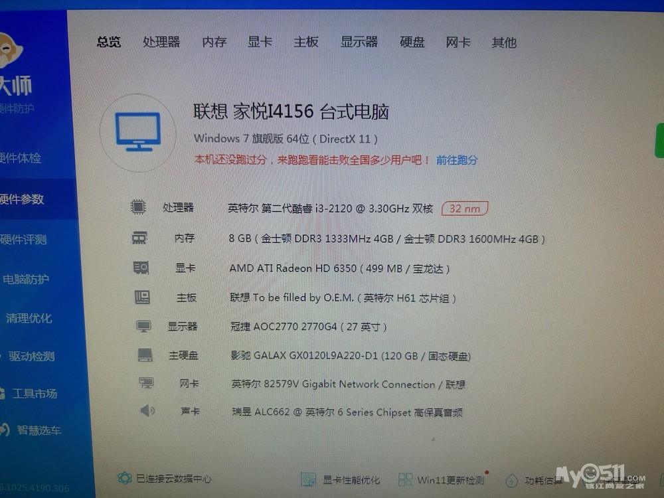This screenshot has width=664, height=498.
Task: Open 硬件评测 in the sidebar
Action: tap(23, 240)
